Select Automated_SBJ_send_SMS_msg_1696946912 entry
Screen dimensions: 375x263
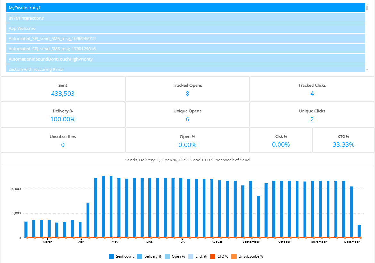point(185,39)
